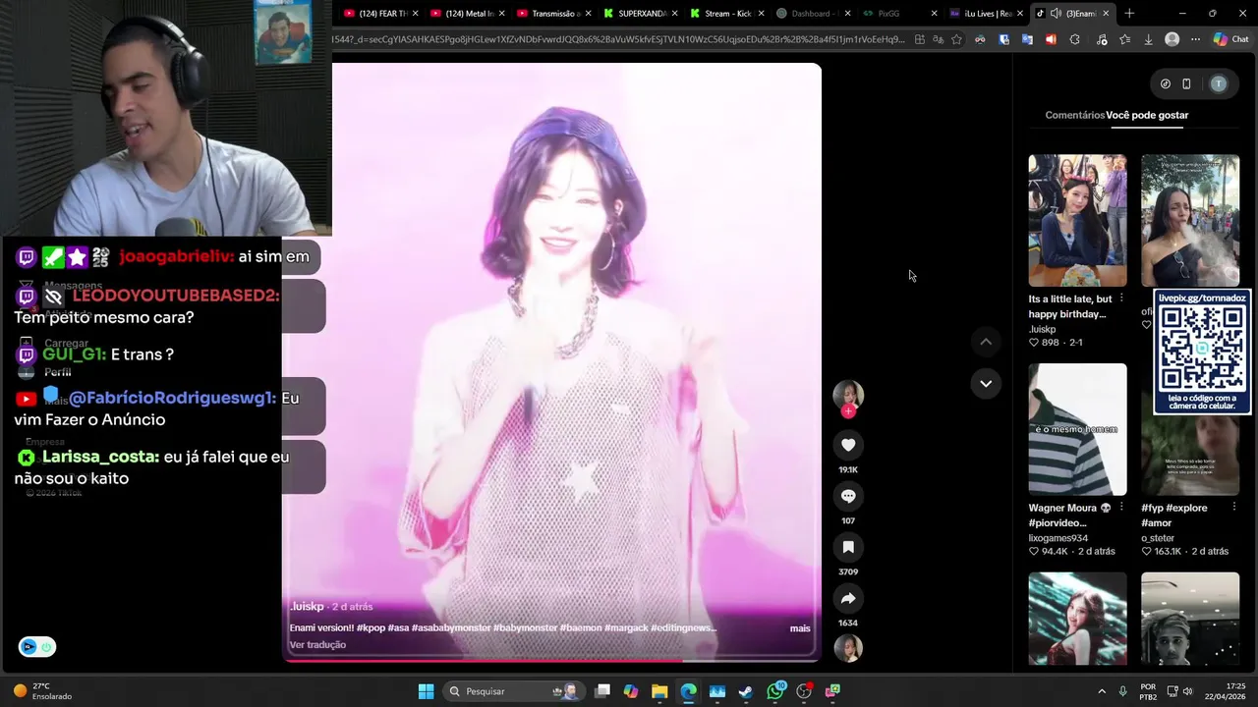Open comments via the speech bubble icon
This screenshot has width=1258, height=707.
pyautogui.click(x=848, y=496)
